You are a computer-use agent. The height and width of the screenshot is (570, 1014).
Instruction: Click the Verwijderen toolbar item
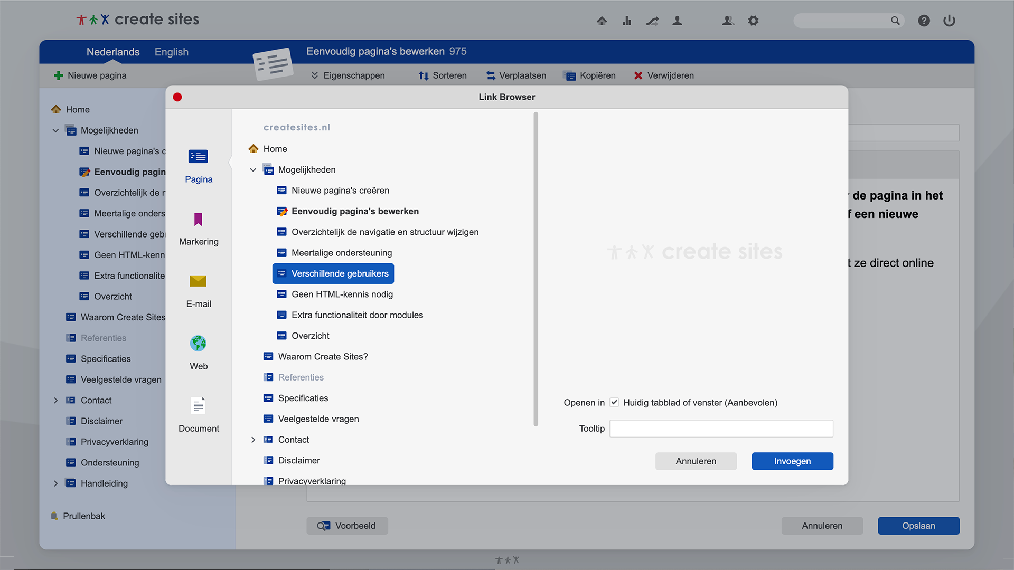tap(664, 75)
